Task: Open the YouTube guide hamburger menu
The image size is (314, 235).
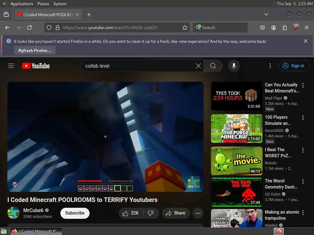Action: click(x=11, y=66)
